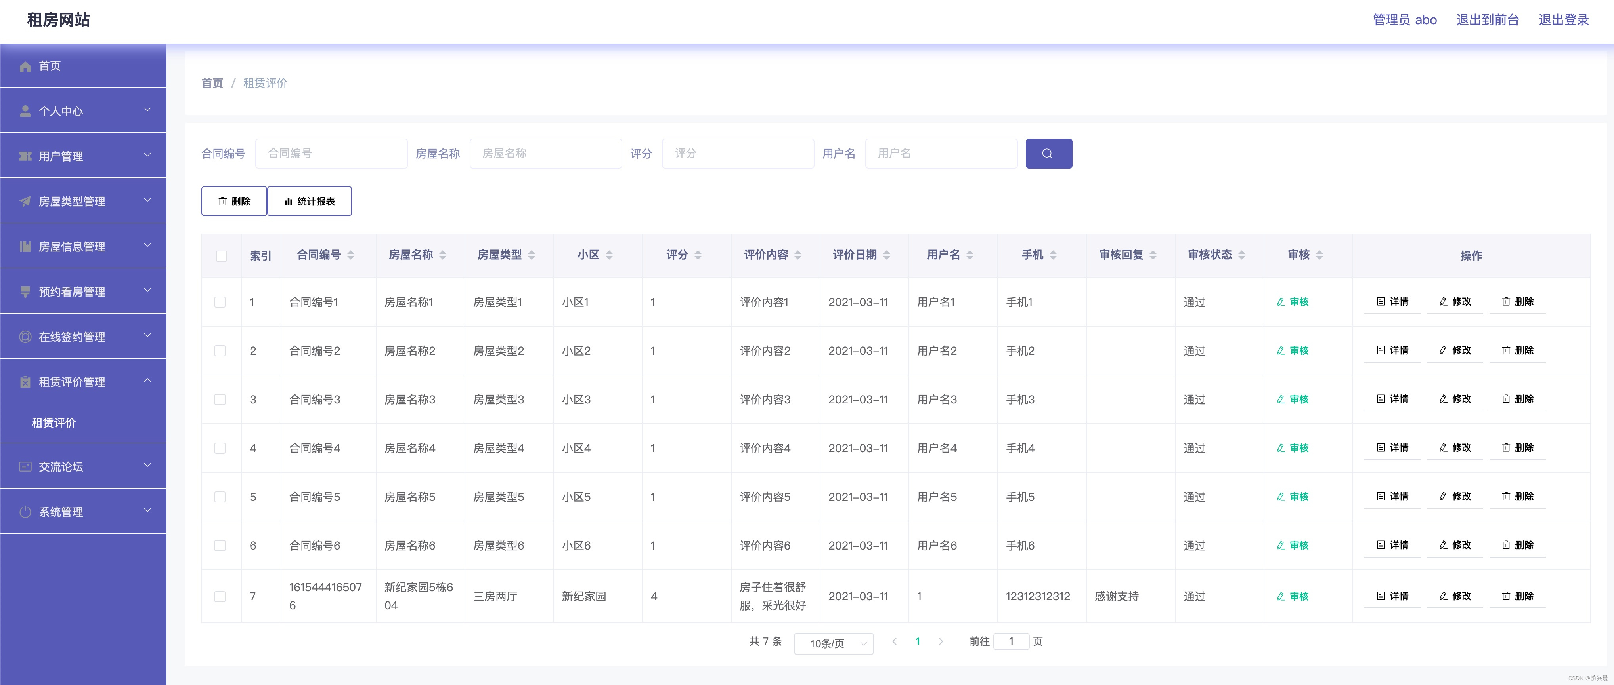This screenshot has height=685, width=1614.
Task: Open 首页 in the sidebar
Action: pos(83,66)
